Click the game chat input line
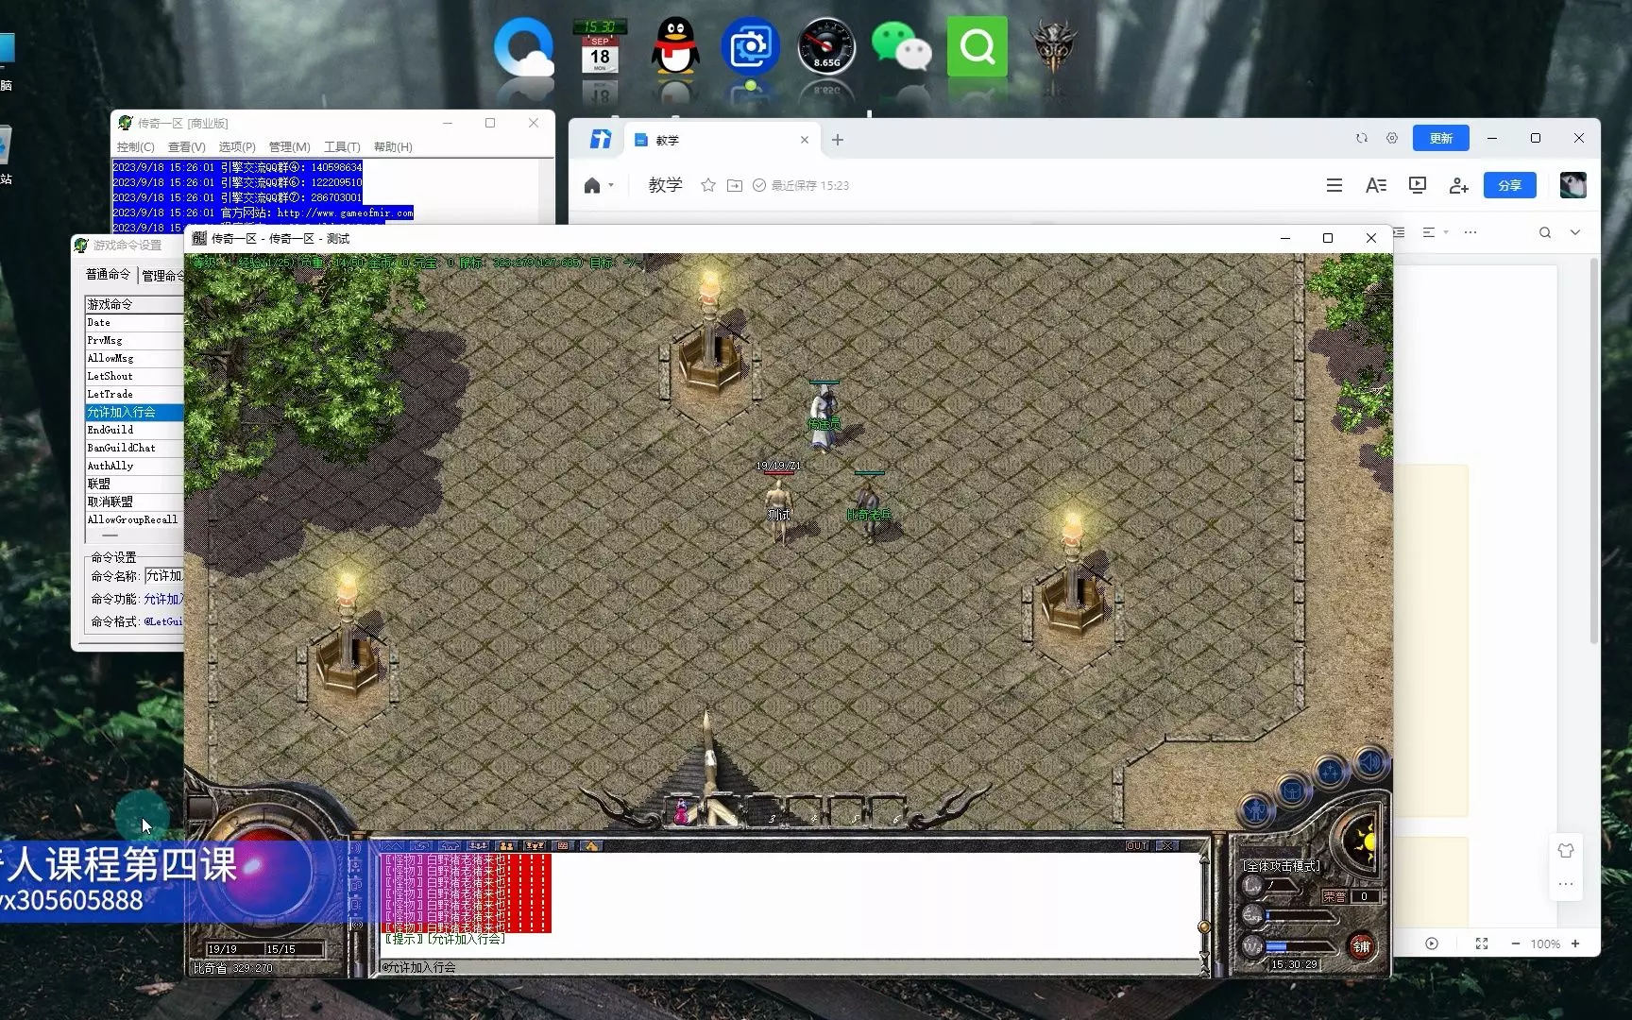 pos(790,967)
